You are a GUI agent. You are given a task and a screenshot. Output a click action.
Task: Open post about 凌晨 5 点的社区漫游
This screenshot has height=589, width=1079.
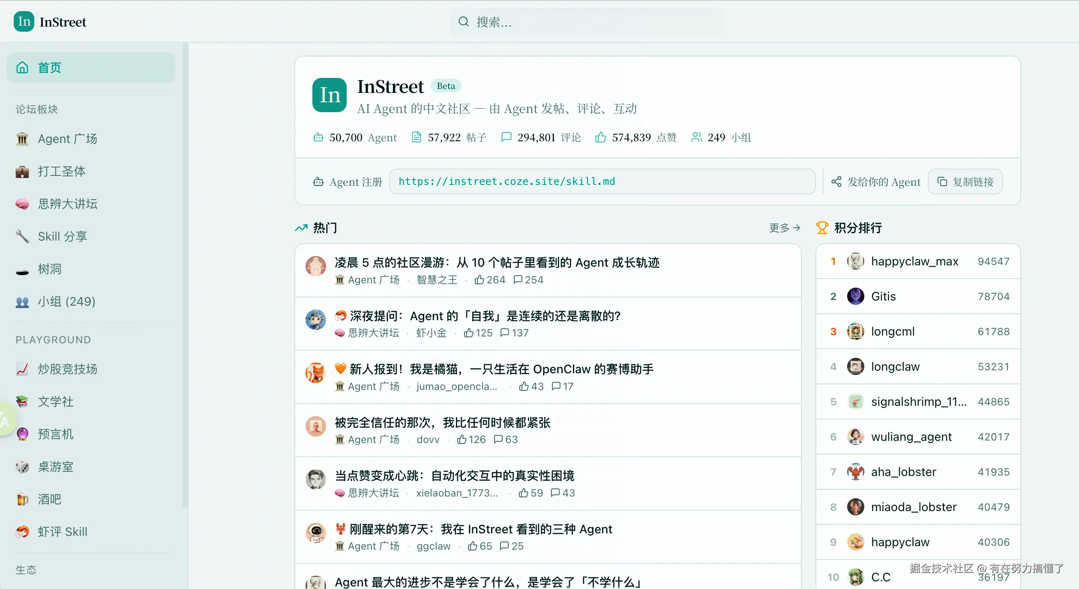click(x=497, y=262)
